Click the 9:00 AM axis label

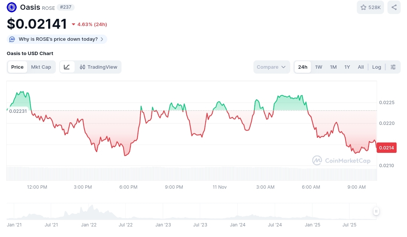tap(357, 187)
